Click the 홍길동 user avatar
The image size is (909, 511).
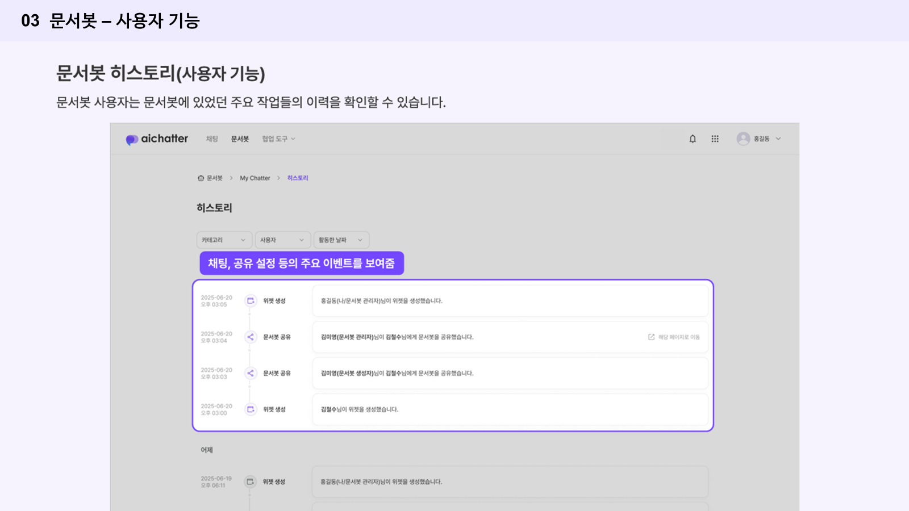[x=743, y=139]
